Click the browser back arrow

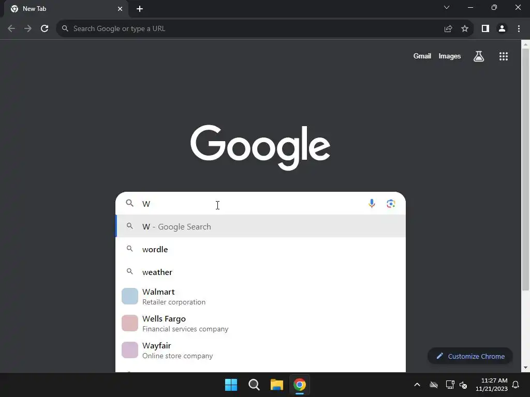[11, 29]
